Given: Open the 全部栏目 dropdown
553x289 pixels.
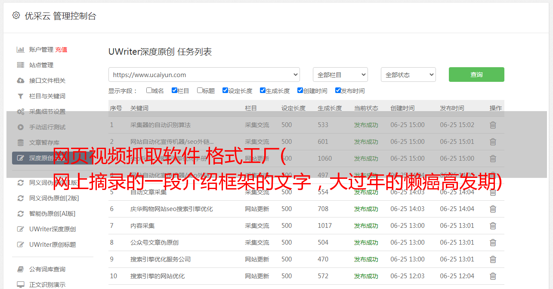Looking at the screenshot, I should [x=340, y=75].
